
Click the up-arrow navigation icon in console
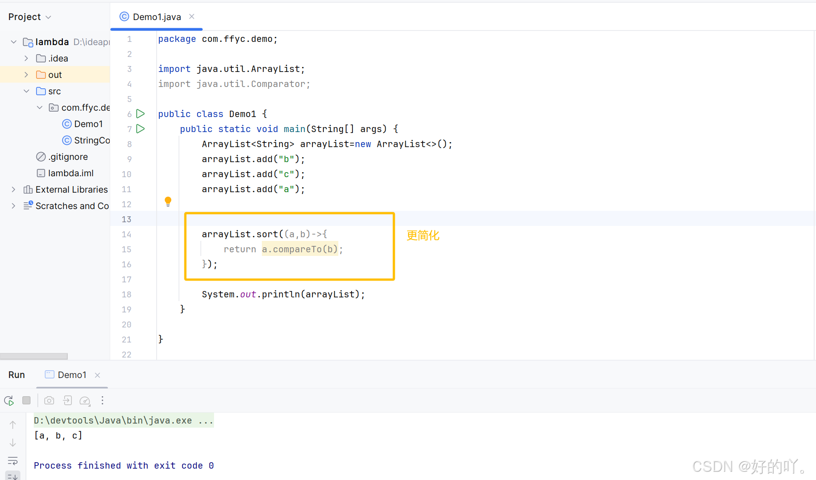pos(13,424)
